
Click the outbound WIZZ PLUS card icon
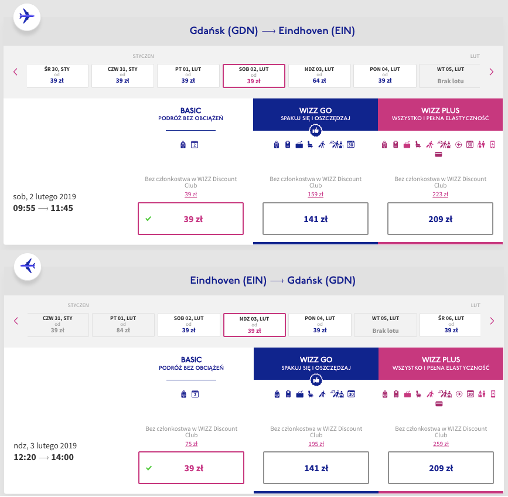(438, 155)
